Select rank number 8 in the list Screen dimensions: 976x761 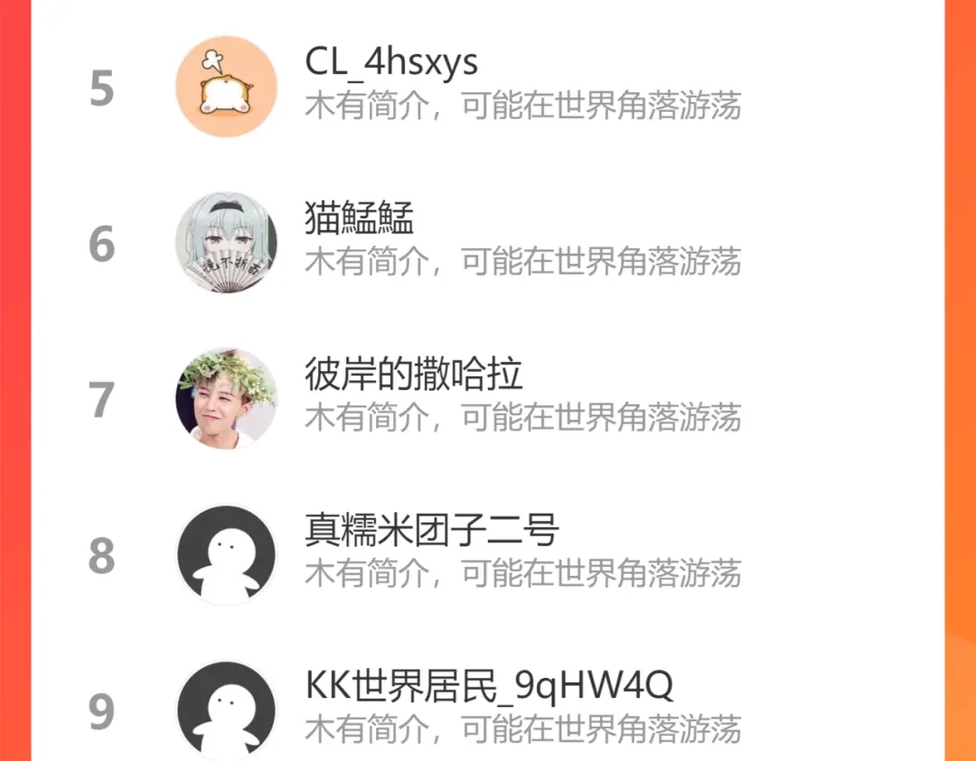(101, 556)
